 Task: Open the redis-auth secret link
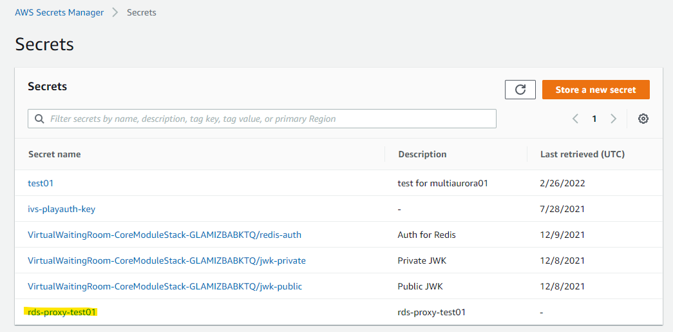[164, 235]
